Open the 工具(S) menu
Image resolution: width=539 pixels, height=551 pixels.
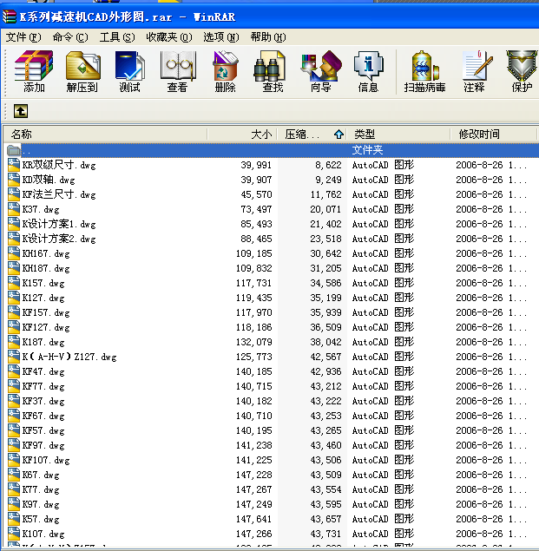pyautogui.click(x=117, y=37)
